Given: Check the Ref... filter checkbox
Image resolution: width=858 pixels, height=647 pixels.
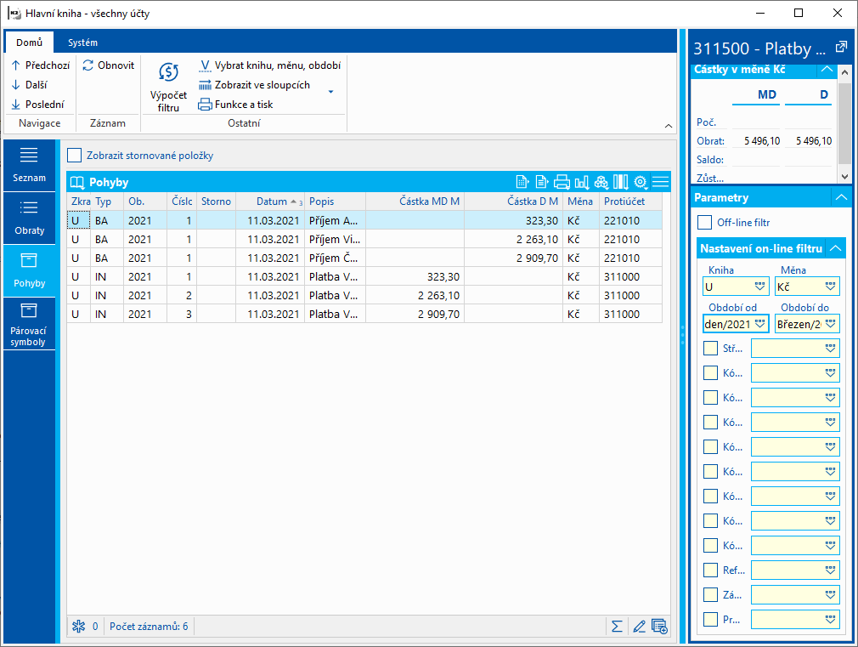Looking at the screenshot, I should point(710,570).
